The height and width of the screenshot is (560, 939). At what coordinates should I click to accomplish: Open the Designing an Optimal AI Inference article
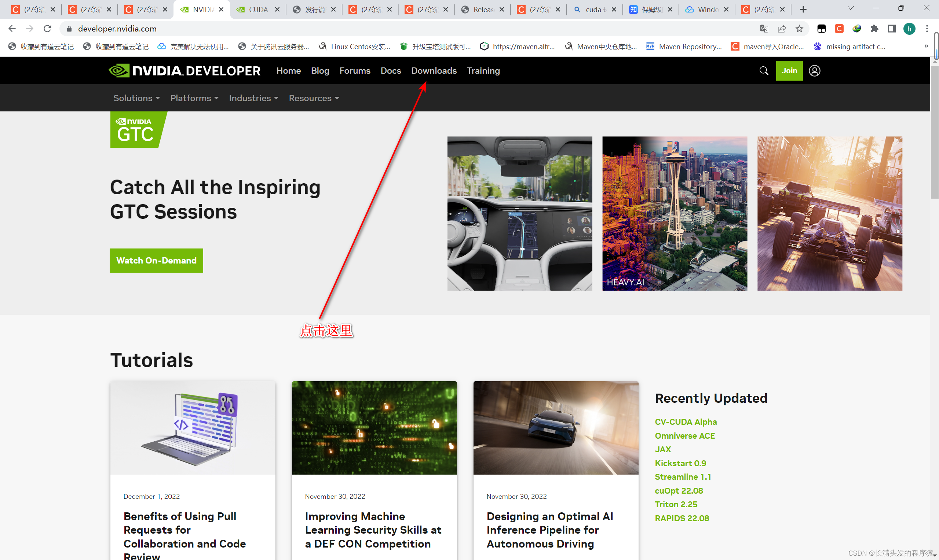(x=550, y=530)
